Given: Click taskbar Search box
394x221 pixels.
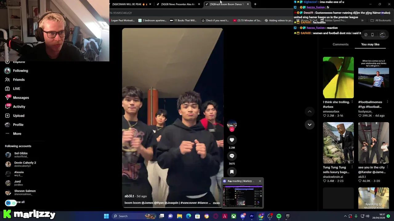Looking at the screenshot, I should 134,216.
